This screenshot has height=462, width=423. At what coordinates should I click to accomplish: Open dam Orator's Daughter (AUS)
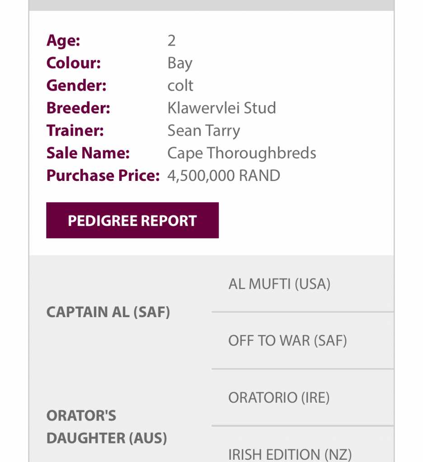click(x=107, y=426)
